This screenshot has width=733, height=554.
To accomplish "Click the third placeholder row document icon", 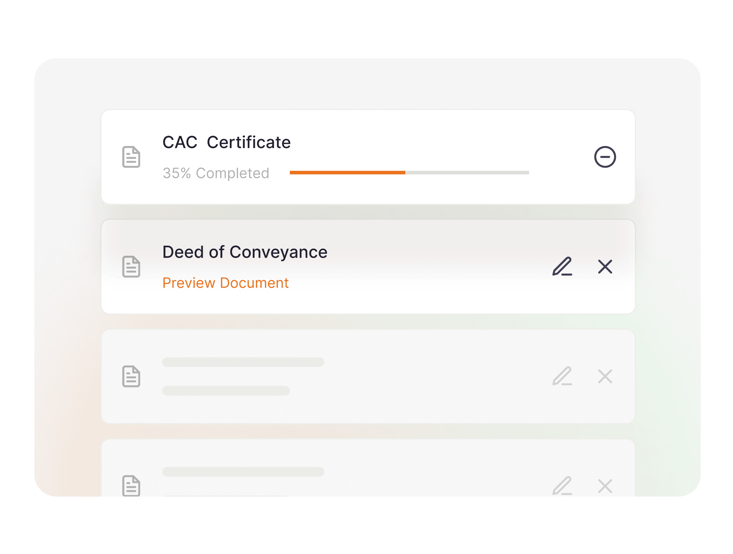I will [x=131, y=376].
